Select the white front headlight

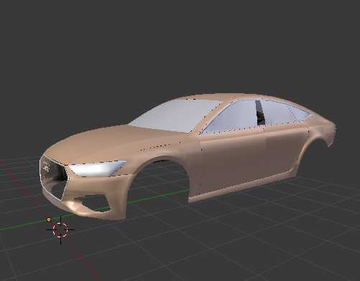(97, 168)
